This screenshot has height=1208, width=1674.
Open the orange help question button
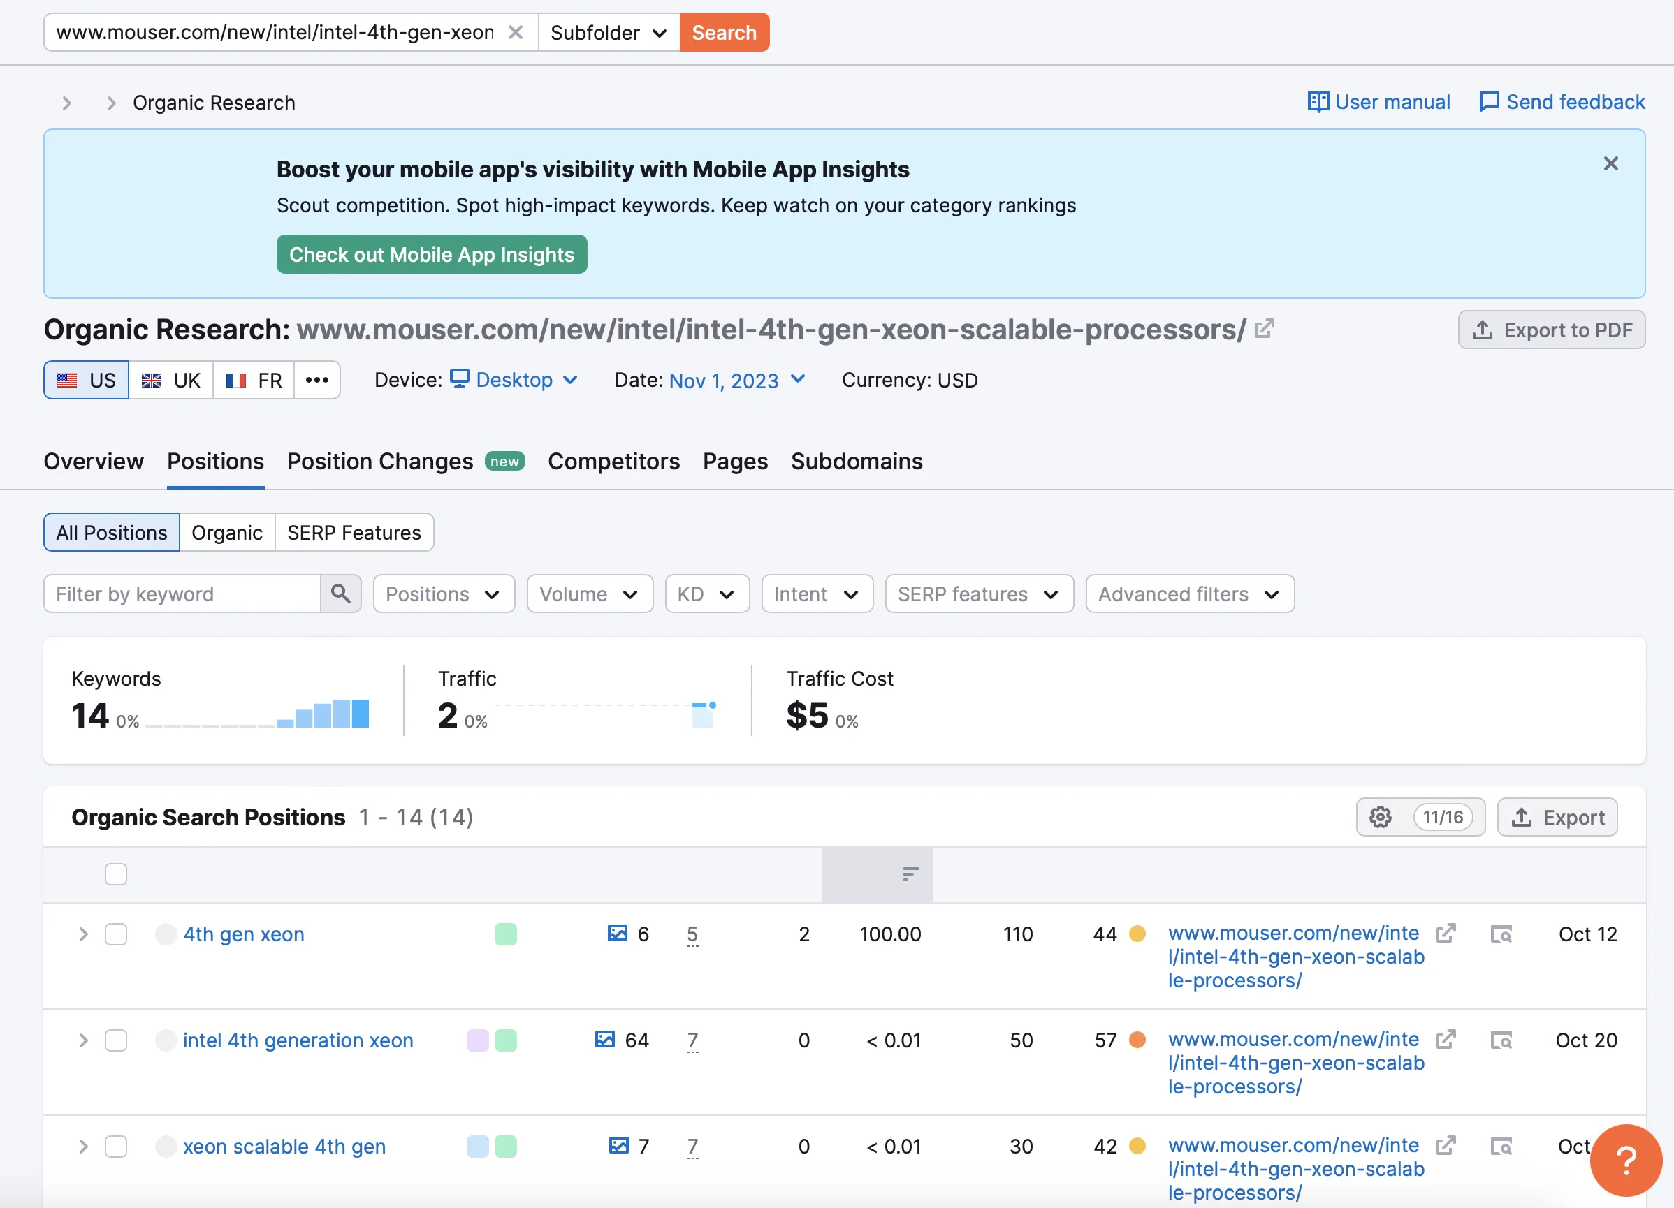click(x=1625, y=1160)
